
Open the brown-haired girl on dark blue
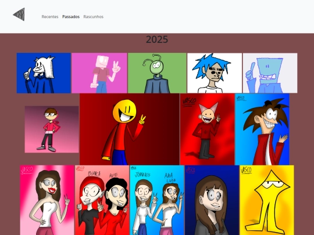(x=212, y=200)
